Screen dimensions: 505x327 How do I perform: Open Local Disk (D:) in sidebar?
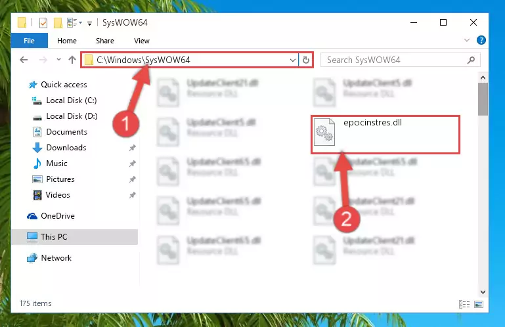pos(72,116)
